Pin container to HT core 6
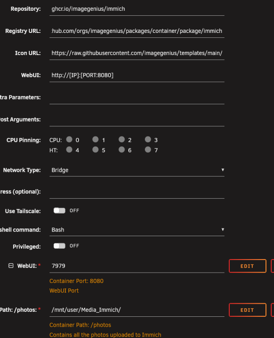 click(122, 150)
